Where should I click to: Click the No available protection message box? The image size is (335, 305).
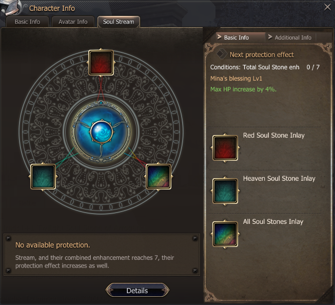(x=102, y=255)
